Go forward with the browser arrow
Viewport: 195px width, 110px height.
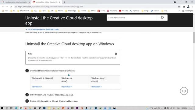coord(7,7)
